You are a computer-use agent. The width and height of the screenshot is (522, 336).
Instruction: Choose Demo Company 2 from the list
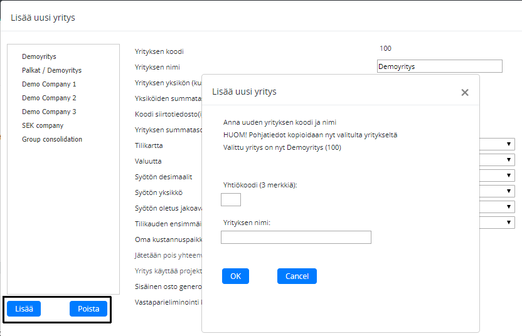click(49, 98)
